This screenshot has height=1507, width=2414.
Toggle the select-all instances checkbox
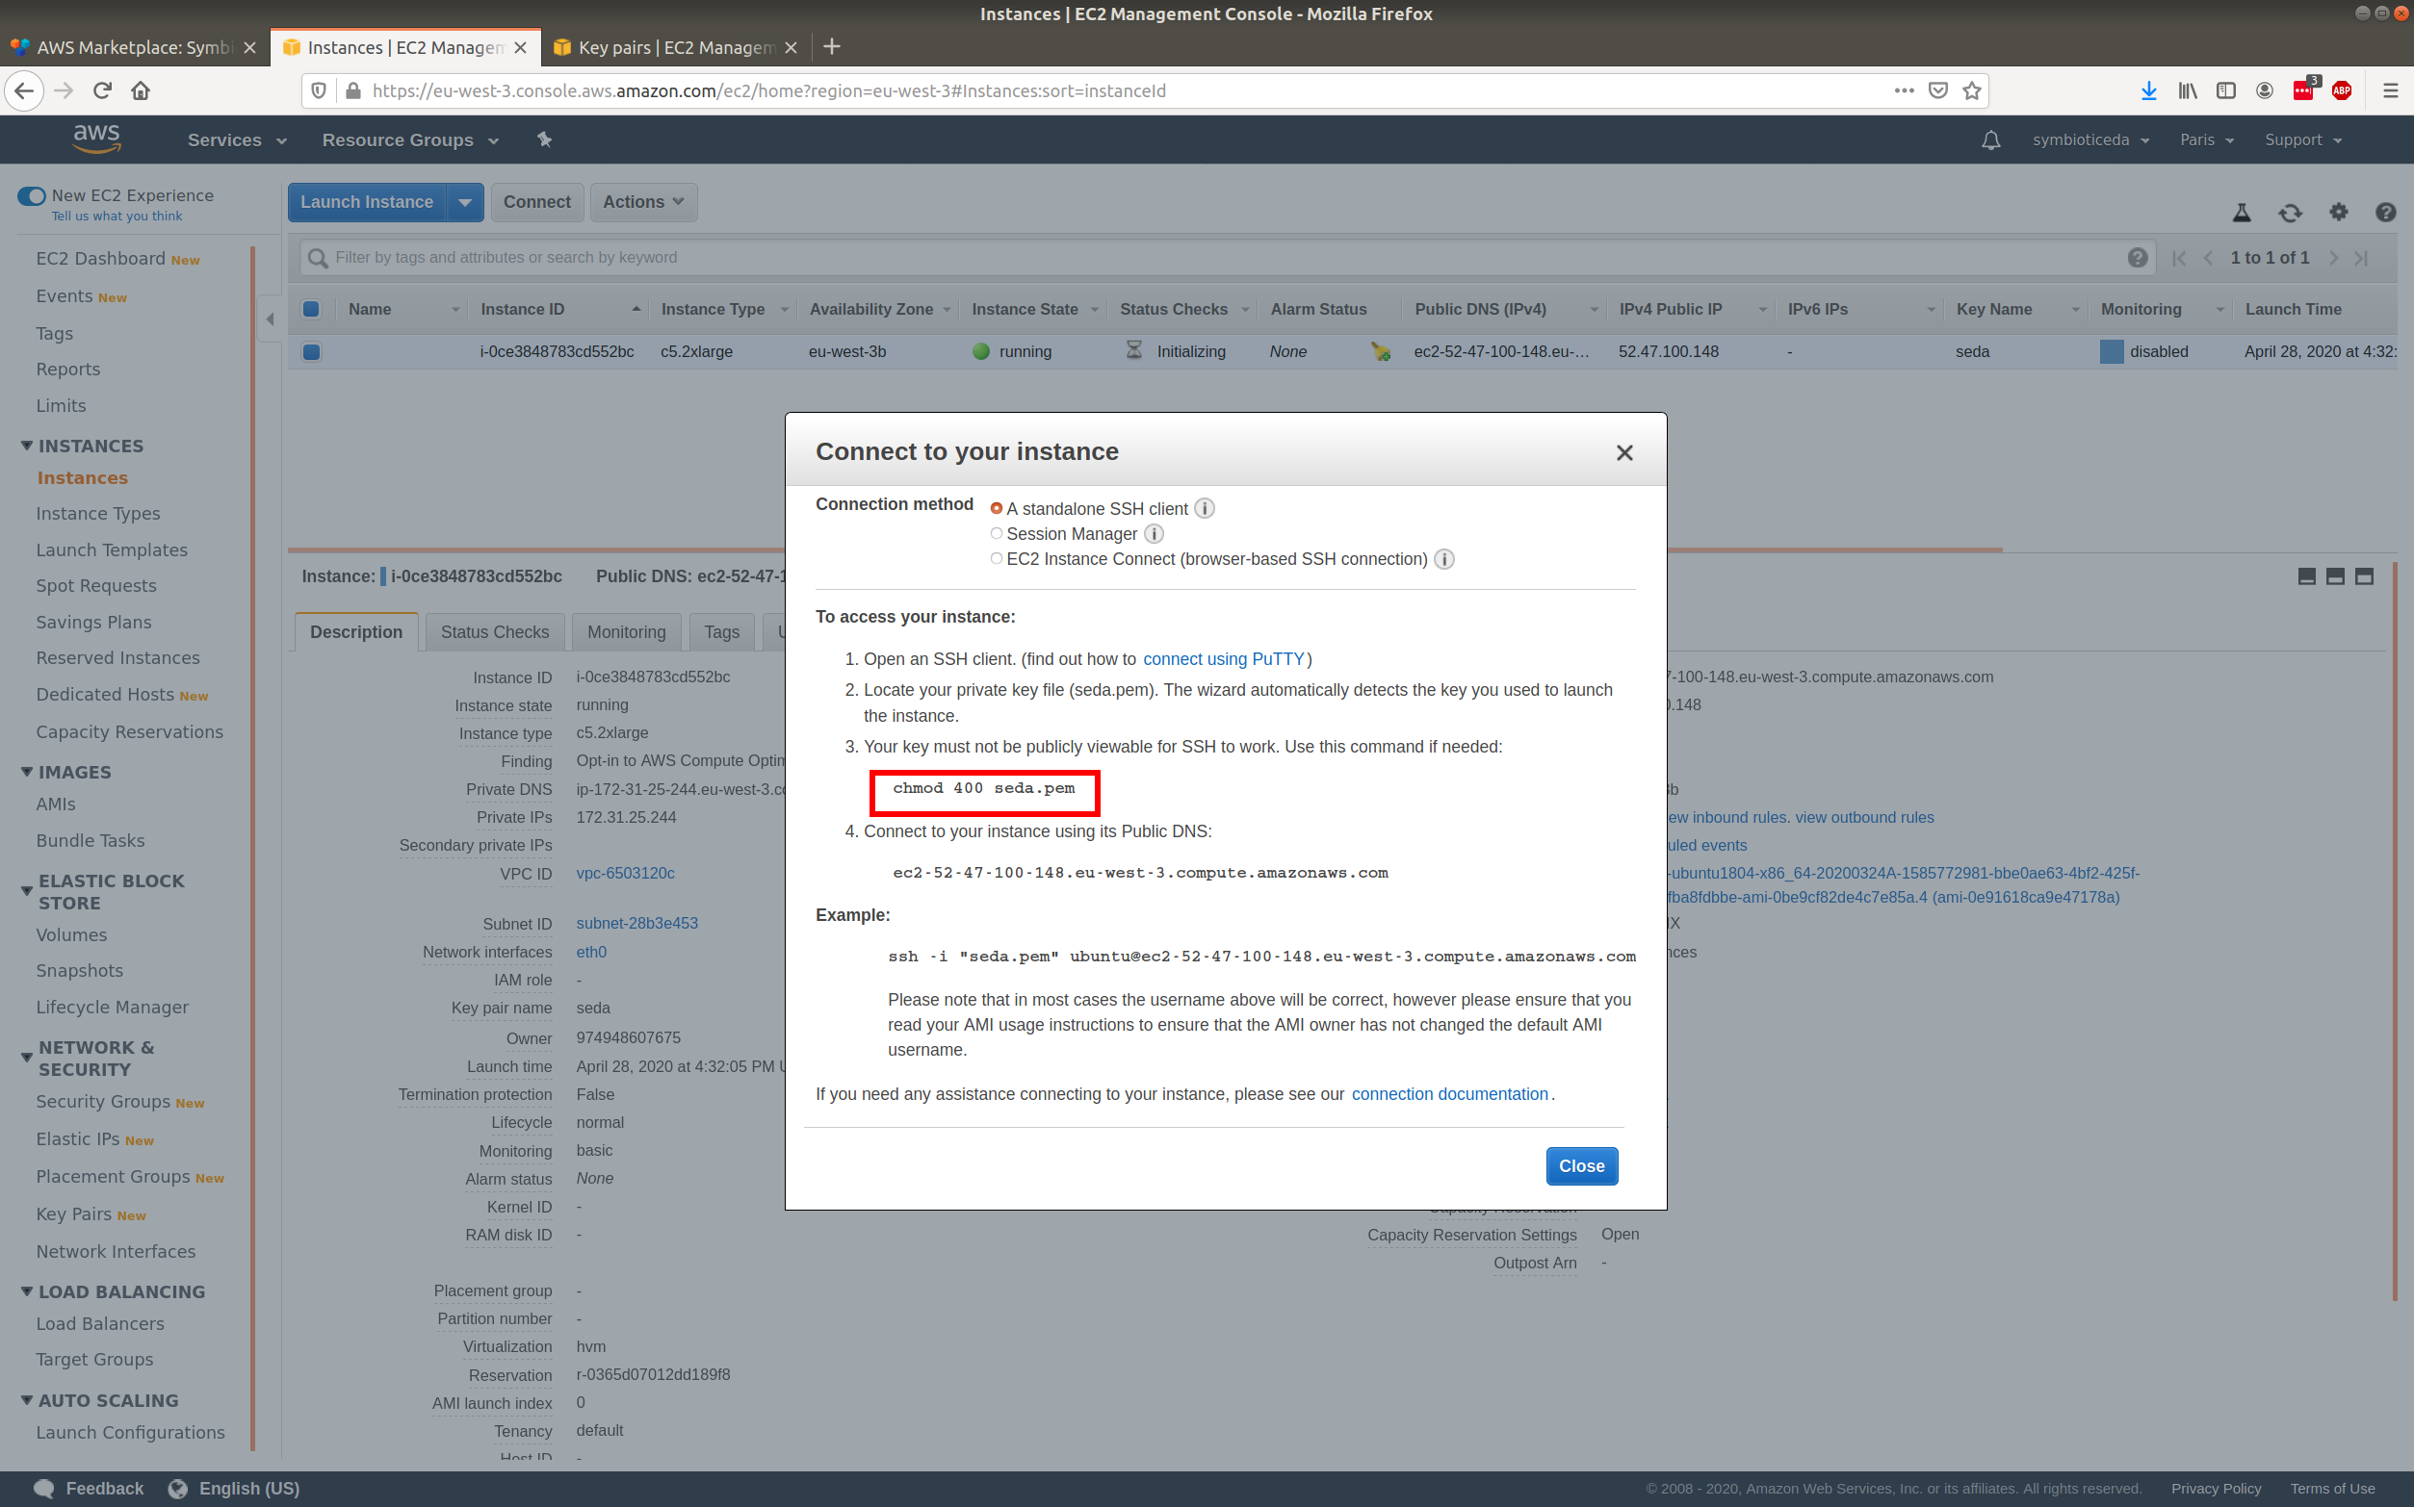point(311,309)
